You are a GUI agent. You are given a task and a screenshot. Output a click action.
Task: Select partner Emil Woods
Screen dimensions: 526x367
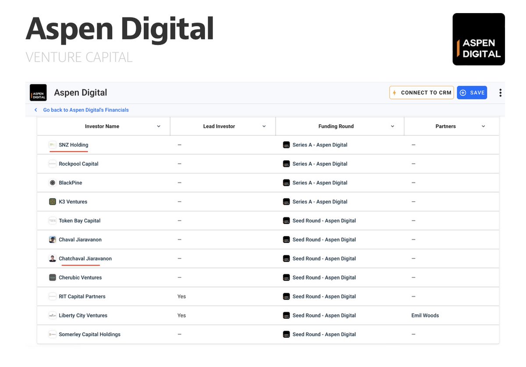(425, 315)
